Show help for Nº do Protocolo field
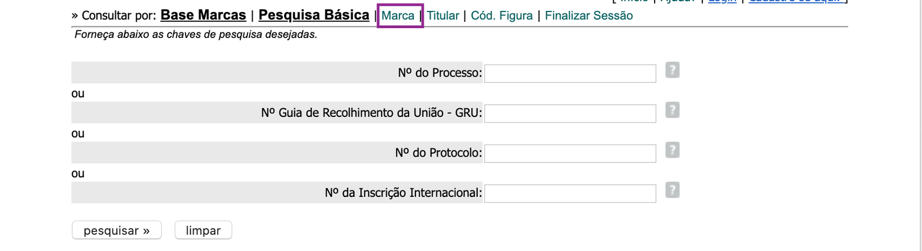Screen dimensions: 922x251 672,150
